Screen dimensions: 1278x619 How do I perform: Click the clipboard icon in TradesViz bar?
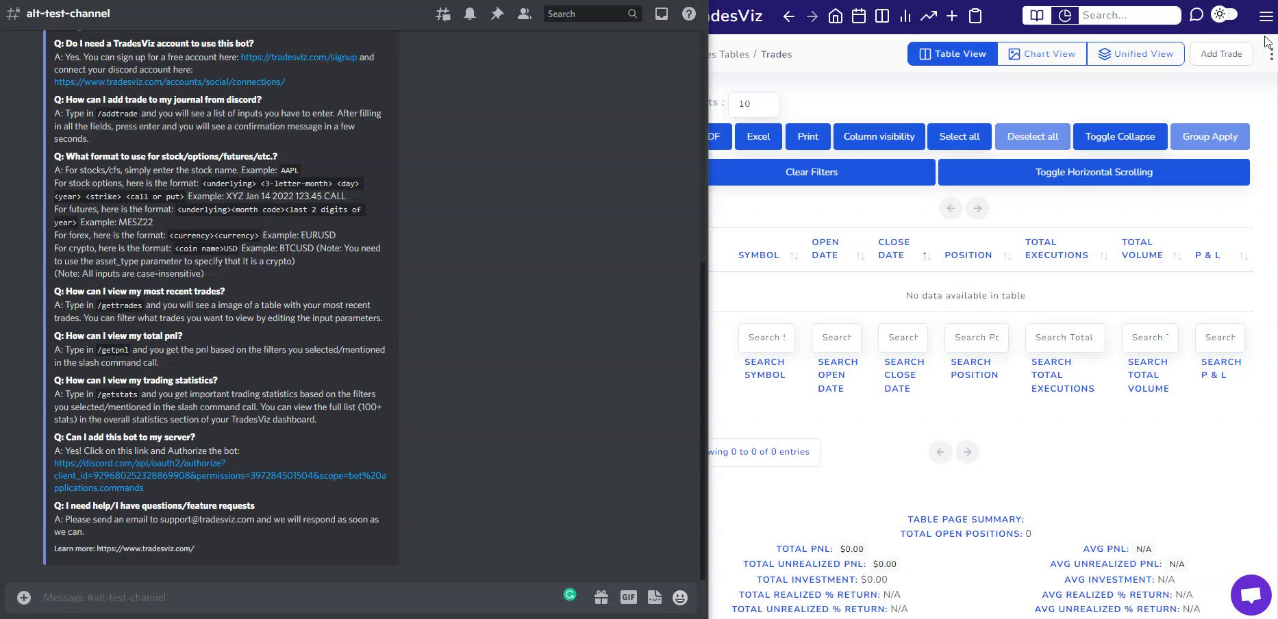[976, 16]
